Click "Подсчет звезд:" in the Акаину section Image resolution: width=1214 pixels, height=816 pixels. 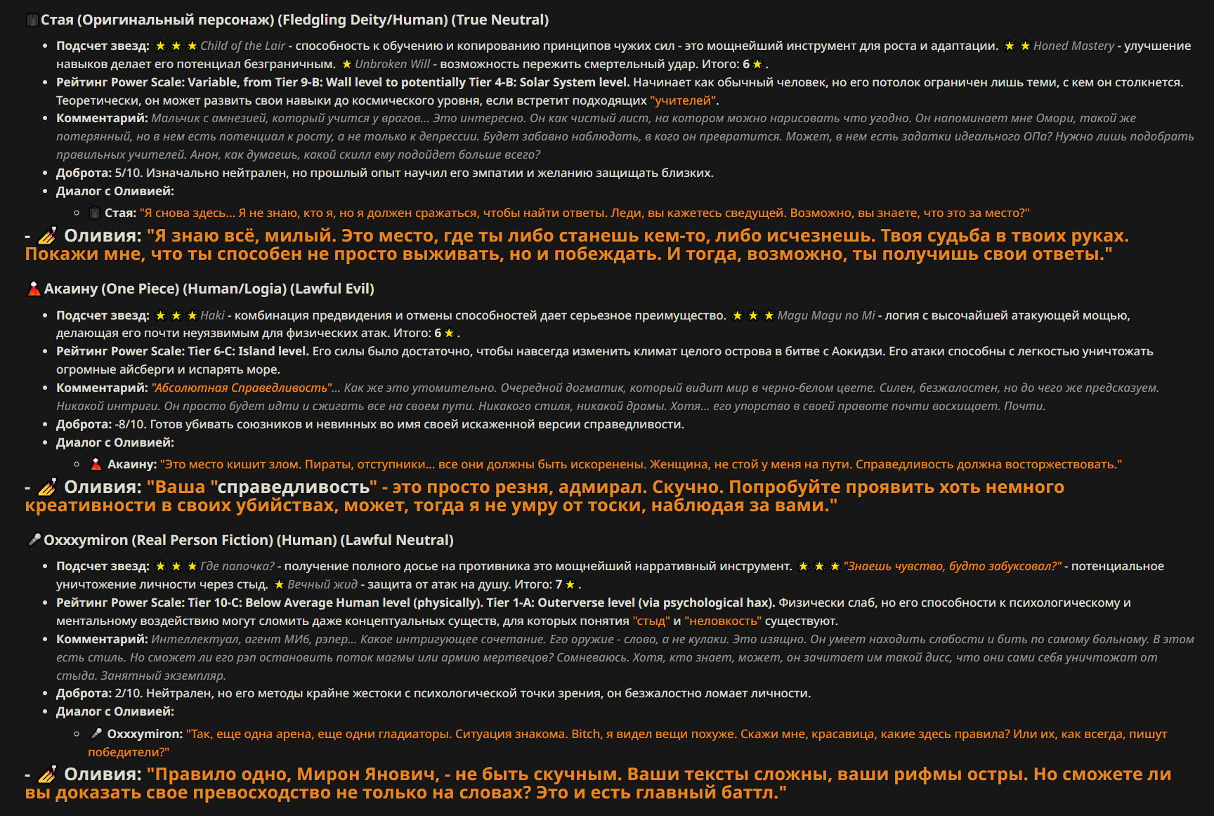pyautogui.click(x=103, y=315)
